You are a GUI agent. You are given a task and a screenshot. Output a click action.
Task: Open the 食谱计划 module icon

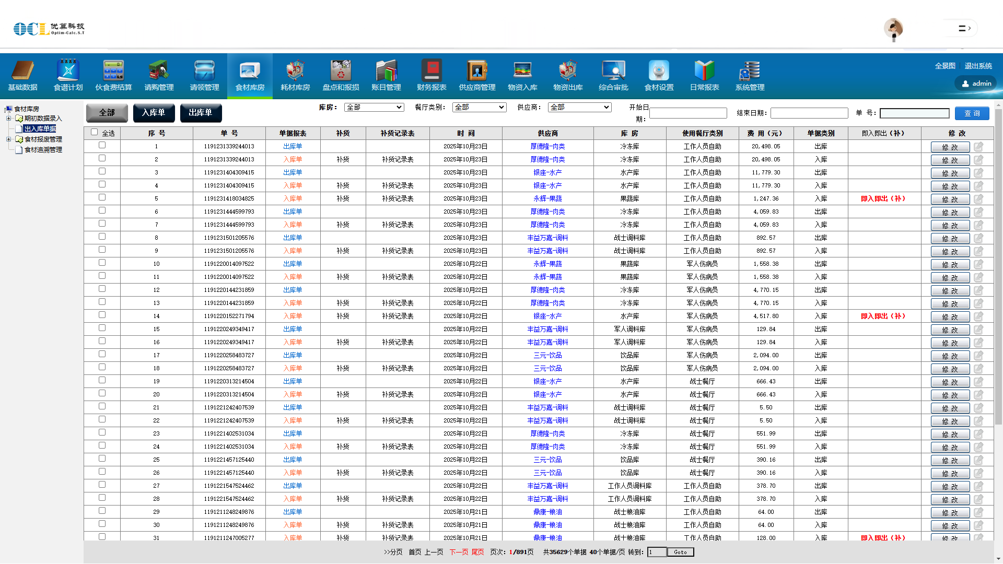point(68,70)
